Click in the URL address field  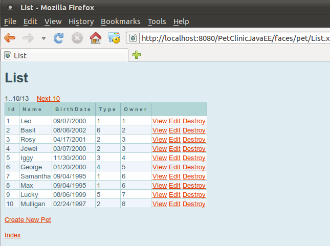pos(230,38)
